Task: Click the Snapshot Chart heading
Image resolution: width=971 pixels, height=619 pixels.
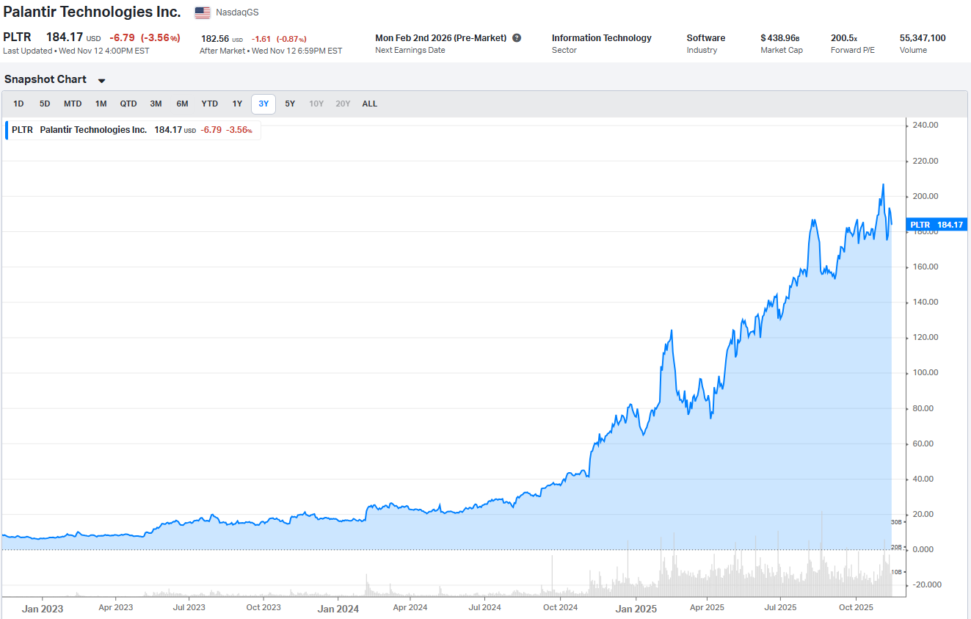Action: tap(46, 79)
